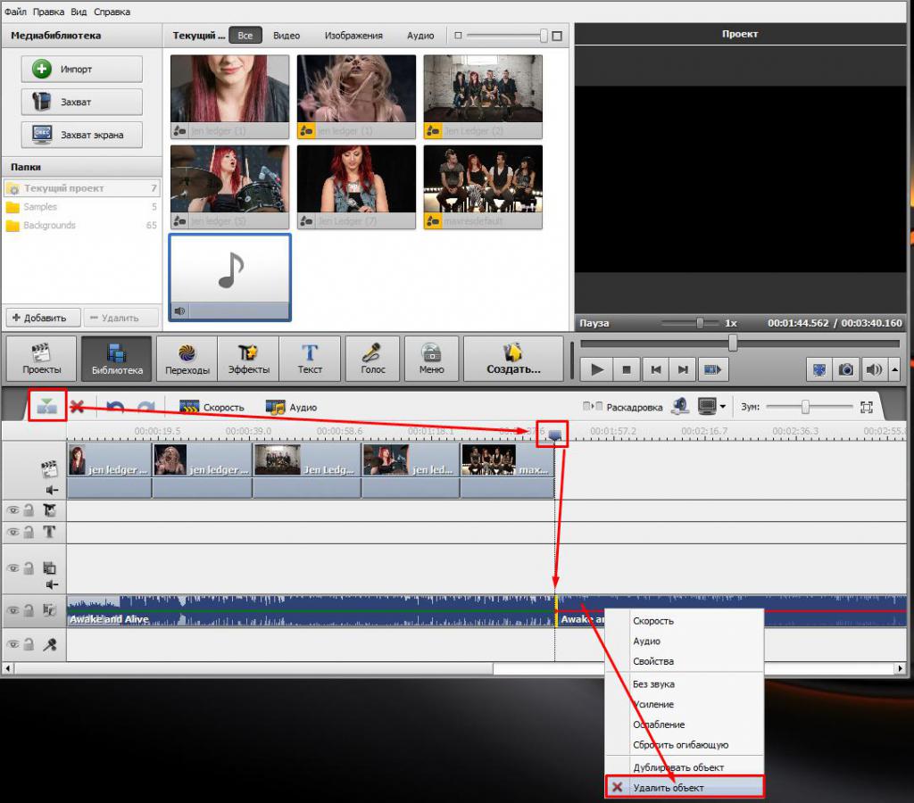Viewport: 914px width, 803px height.
Task: Select the music note audio file thumbnail
Action: pos(230,277)
